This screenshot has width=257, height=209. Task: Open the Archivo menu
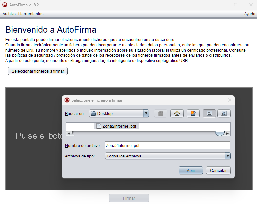tap(9, 14)
